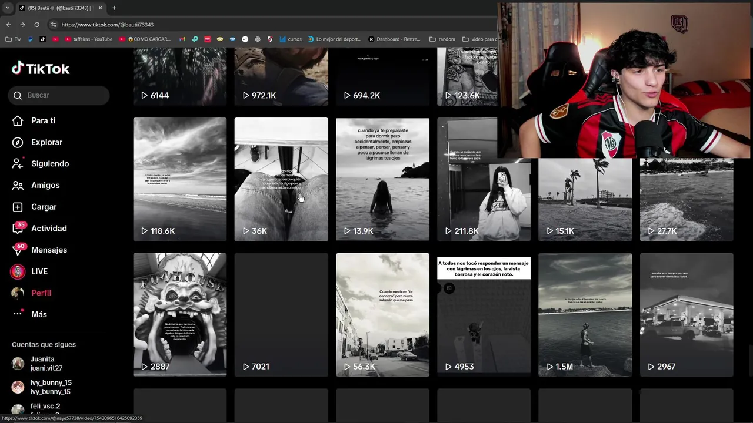Click the magnifier icon in Buscar

coord(18,95)
